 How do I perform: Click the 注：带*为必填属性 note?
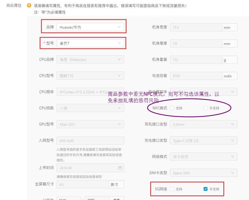click(x=50, y=12)
